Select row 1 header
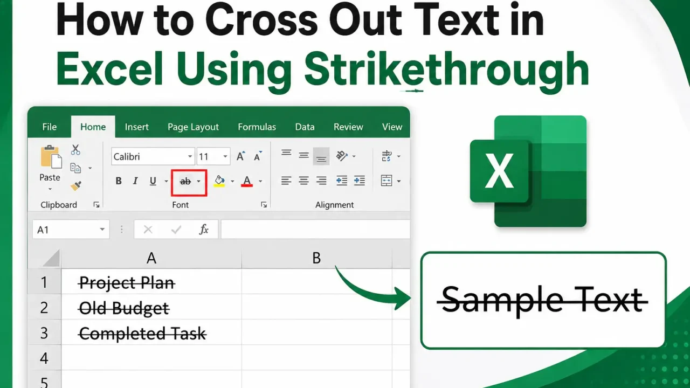 [44, 282]
